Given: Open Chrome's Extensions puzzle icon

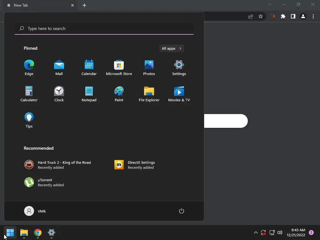Looking at the screenshot, I should tap(283, 16).
